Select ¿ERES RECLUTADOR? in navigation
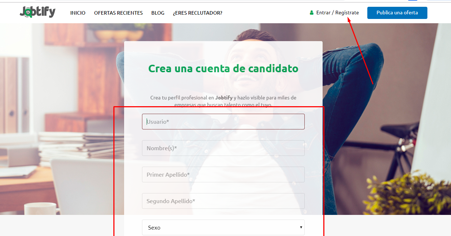The image size is (451, 236). [197, 13]
